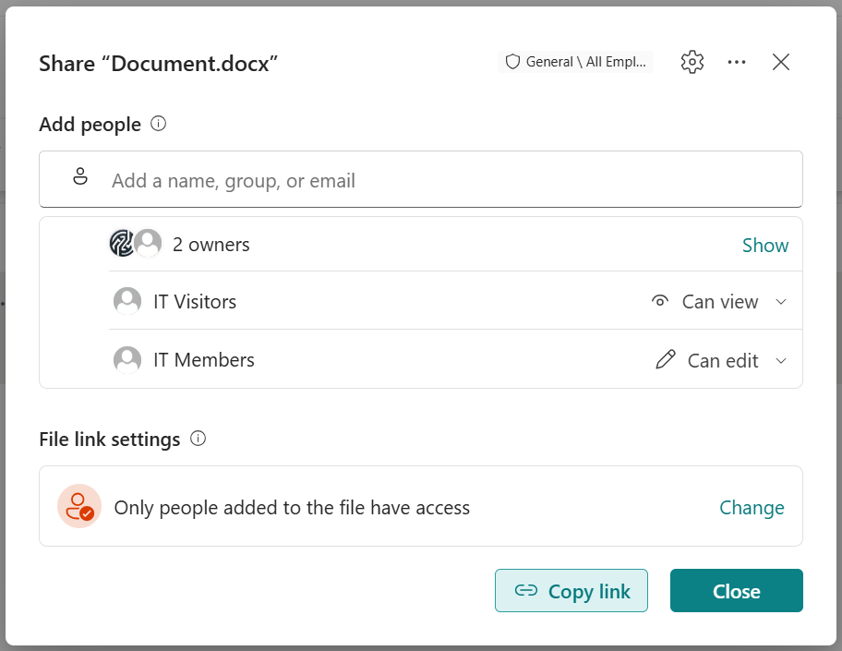The height and width of the screenshot is (651, 842).
Task: Change the file link settings
Action: coord(752,508)
